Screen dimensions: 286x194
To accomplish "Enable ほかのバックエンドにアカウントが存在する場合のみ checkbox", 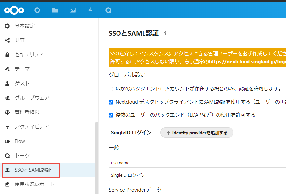I will [111, 89].
